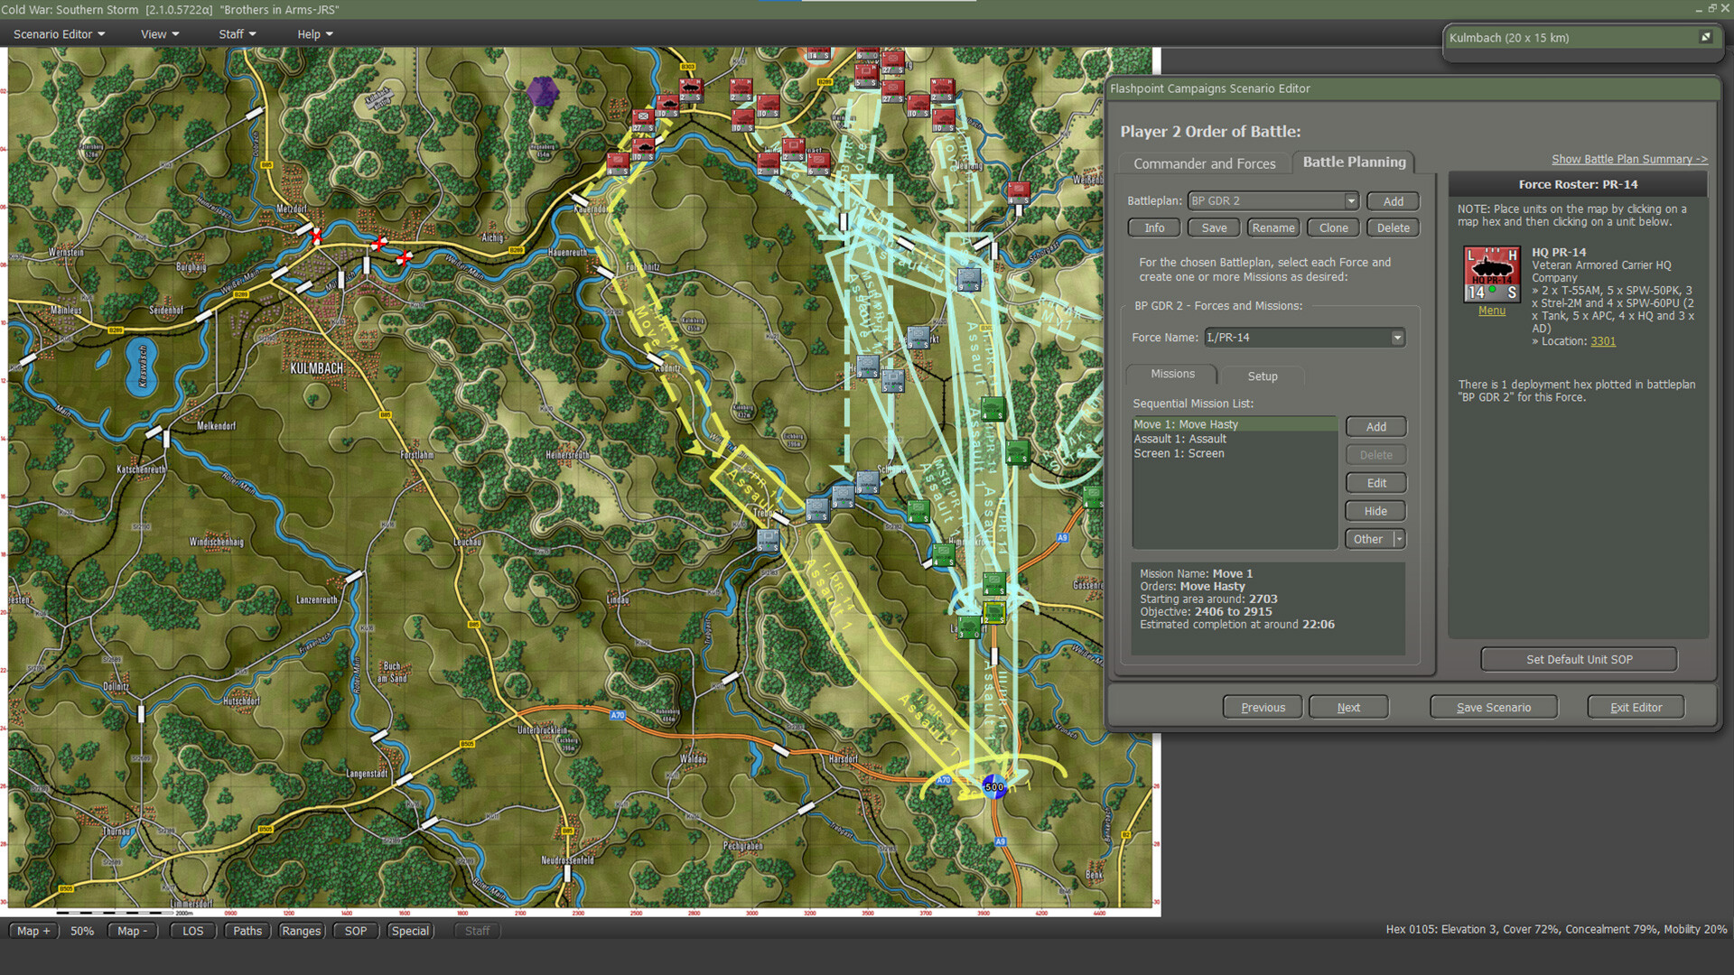Click the Show Battle Plan Summary link

tap(1628, 158)
